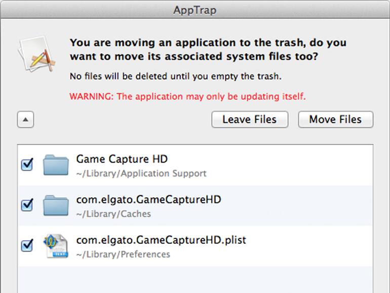Screen dimensions: 390x293
Task: Deselect the com.elgato.GameCaptureHD.plist checkbox
Action: [x=27, y=245]
